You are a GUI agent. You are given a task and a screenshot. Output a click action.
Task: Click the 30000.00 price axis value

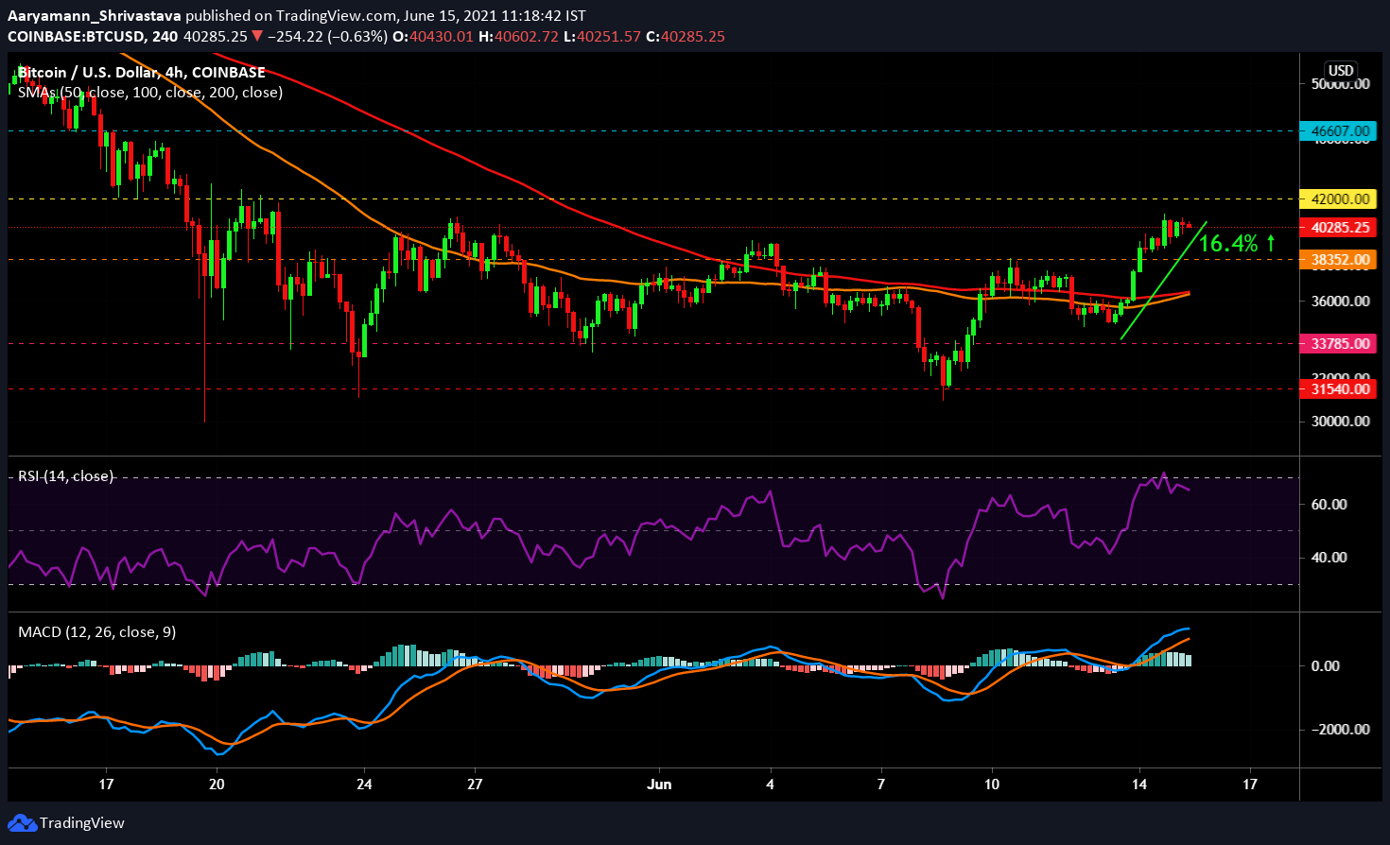tap(1341, 421)
